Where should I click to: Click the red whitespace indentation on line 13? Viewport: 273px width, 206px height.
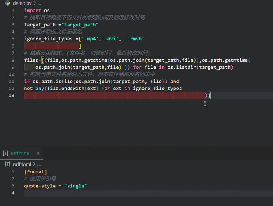coord(114,96)
